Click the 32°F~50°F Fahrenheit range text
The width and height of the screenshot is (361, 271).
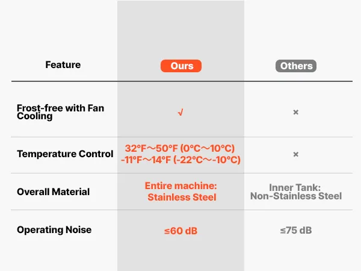click(x=152, y=148)
